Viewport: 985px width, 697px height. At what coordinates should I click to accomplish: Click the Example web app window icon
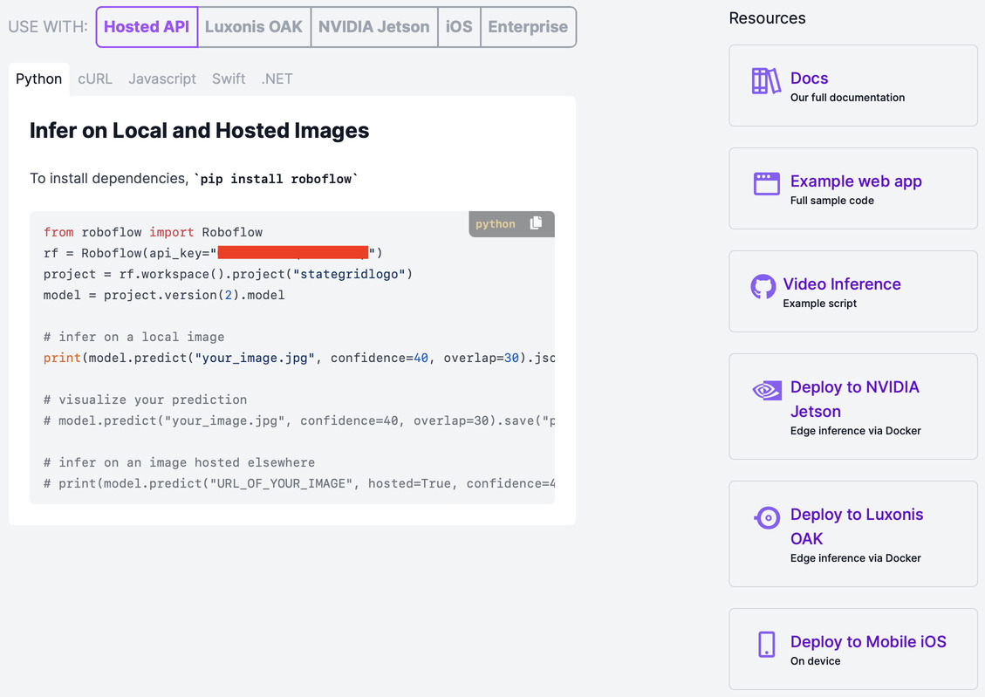[766, 183]
